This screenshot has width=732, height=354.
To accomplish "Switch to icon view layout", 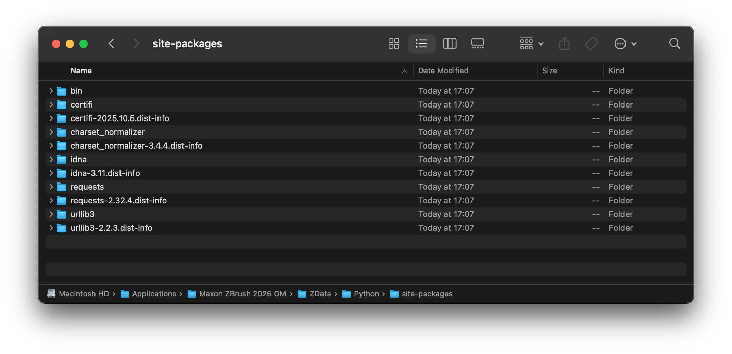I will coord(393,43).
